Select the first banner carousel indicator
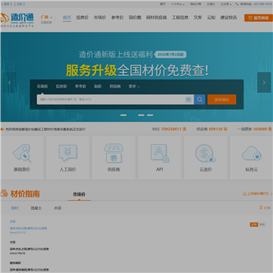 click(x=124, y=115)
